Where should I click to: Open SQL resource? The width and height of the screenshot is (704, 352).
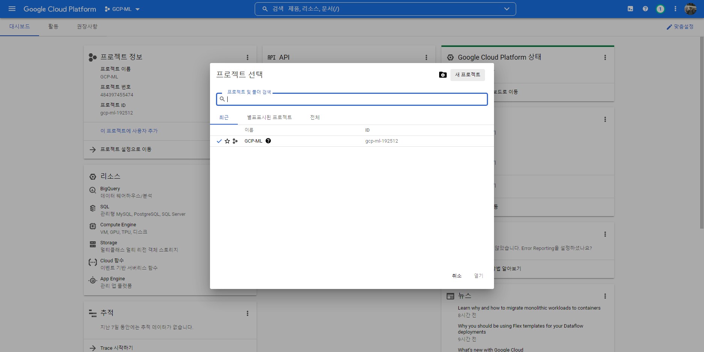pyautogui.click(x=105, y=207)
